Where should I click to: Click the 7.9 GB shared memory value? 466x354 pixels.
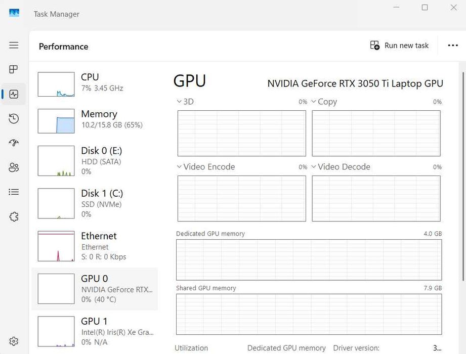pos(433,288)
